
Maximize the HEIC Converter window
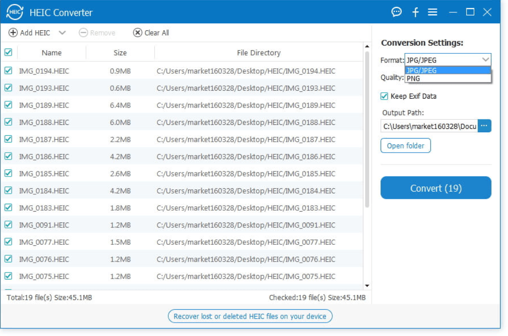click(x=470, y=12)
